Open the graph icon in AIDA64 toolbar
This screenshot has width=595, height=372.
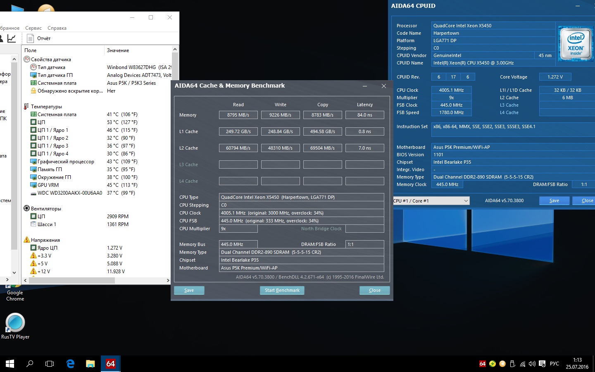pos(12,38)
